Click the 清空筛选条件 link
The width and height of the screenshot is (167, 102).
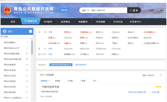(81, 65)
